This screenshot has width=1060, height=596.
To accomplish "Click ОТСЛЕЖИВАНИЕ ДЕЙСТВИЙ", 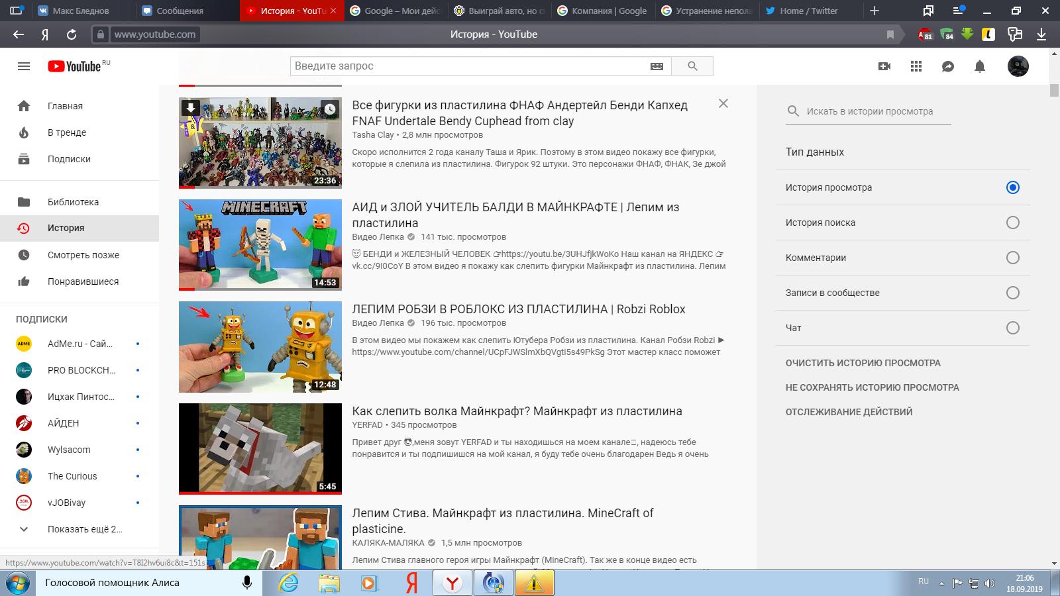I will click(849, 412).
